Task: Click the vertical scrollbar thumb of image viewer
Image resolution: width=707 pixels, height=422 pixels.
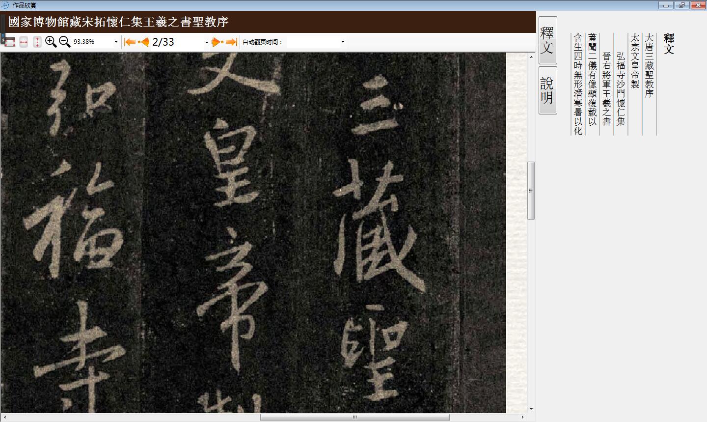Action: pos(531,190)
